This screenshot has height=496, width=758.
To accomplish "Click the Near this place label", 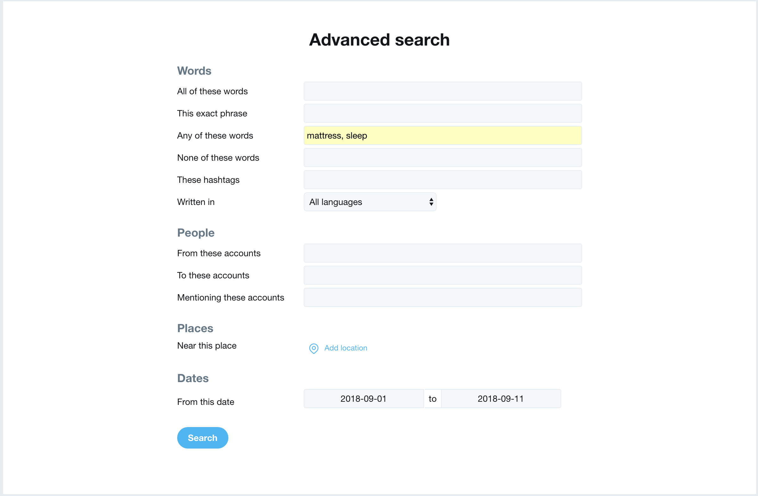I will pyautogui.click(x=207, y=346).
